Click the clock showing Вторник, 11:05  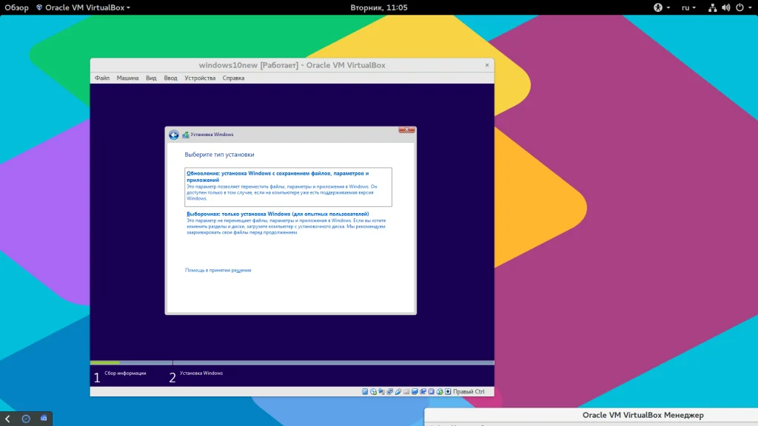tap(378, 7)
